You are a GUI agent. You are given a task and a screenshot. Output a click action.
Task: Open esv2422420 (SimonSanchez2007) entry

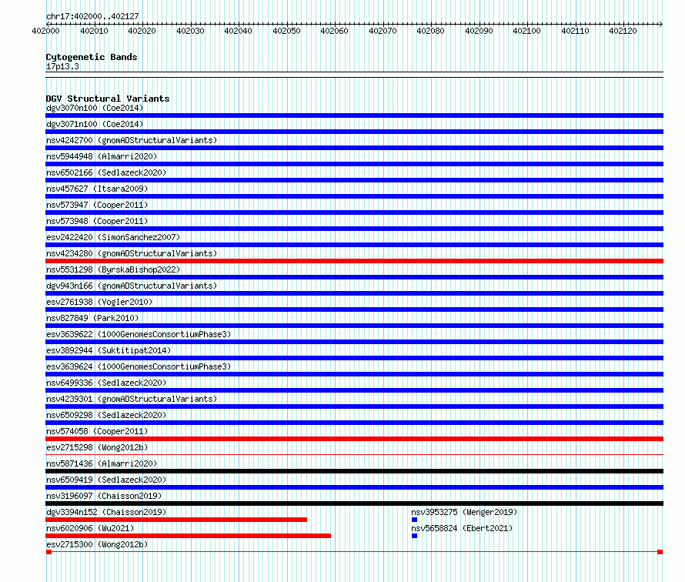[113, 237]
